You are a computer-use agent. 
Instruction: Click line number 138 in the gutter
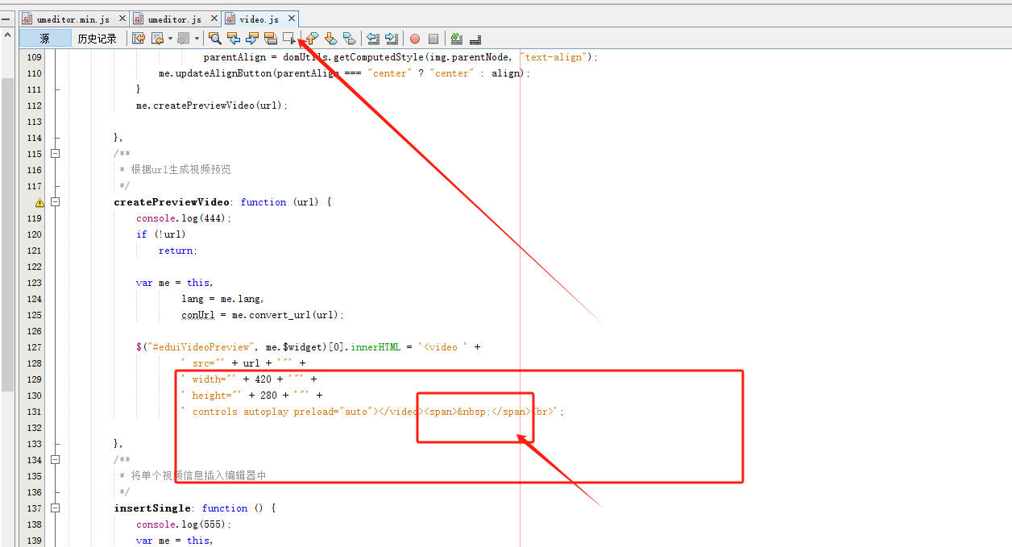[34, 524]
